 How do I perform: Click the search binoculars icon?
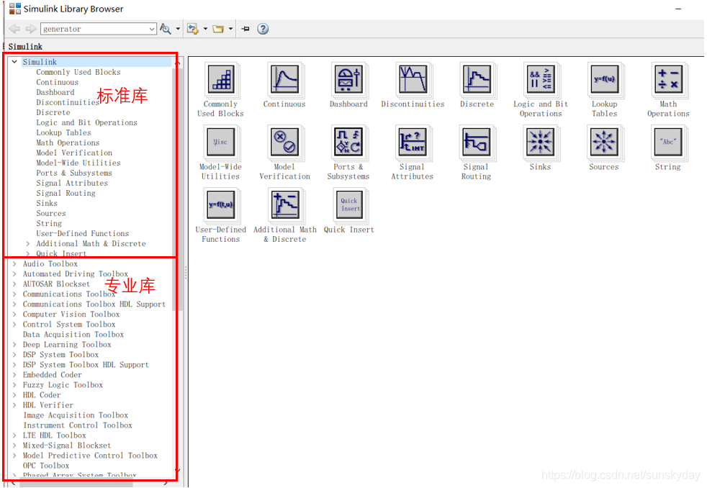[x=166, y=29]
